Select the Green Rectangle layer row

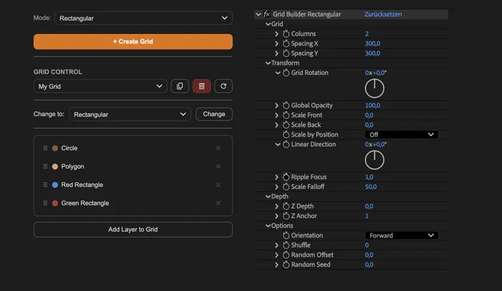coord(133,203)
